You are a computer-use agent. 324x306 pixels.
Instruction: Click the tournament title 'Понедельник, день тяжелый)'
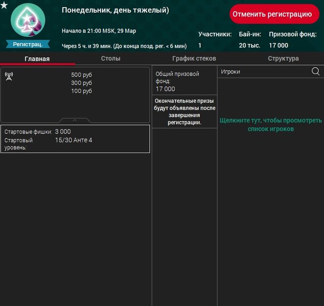pos(116,10)
